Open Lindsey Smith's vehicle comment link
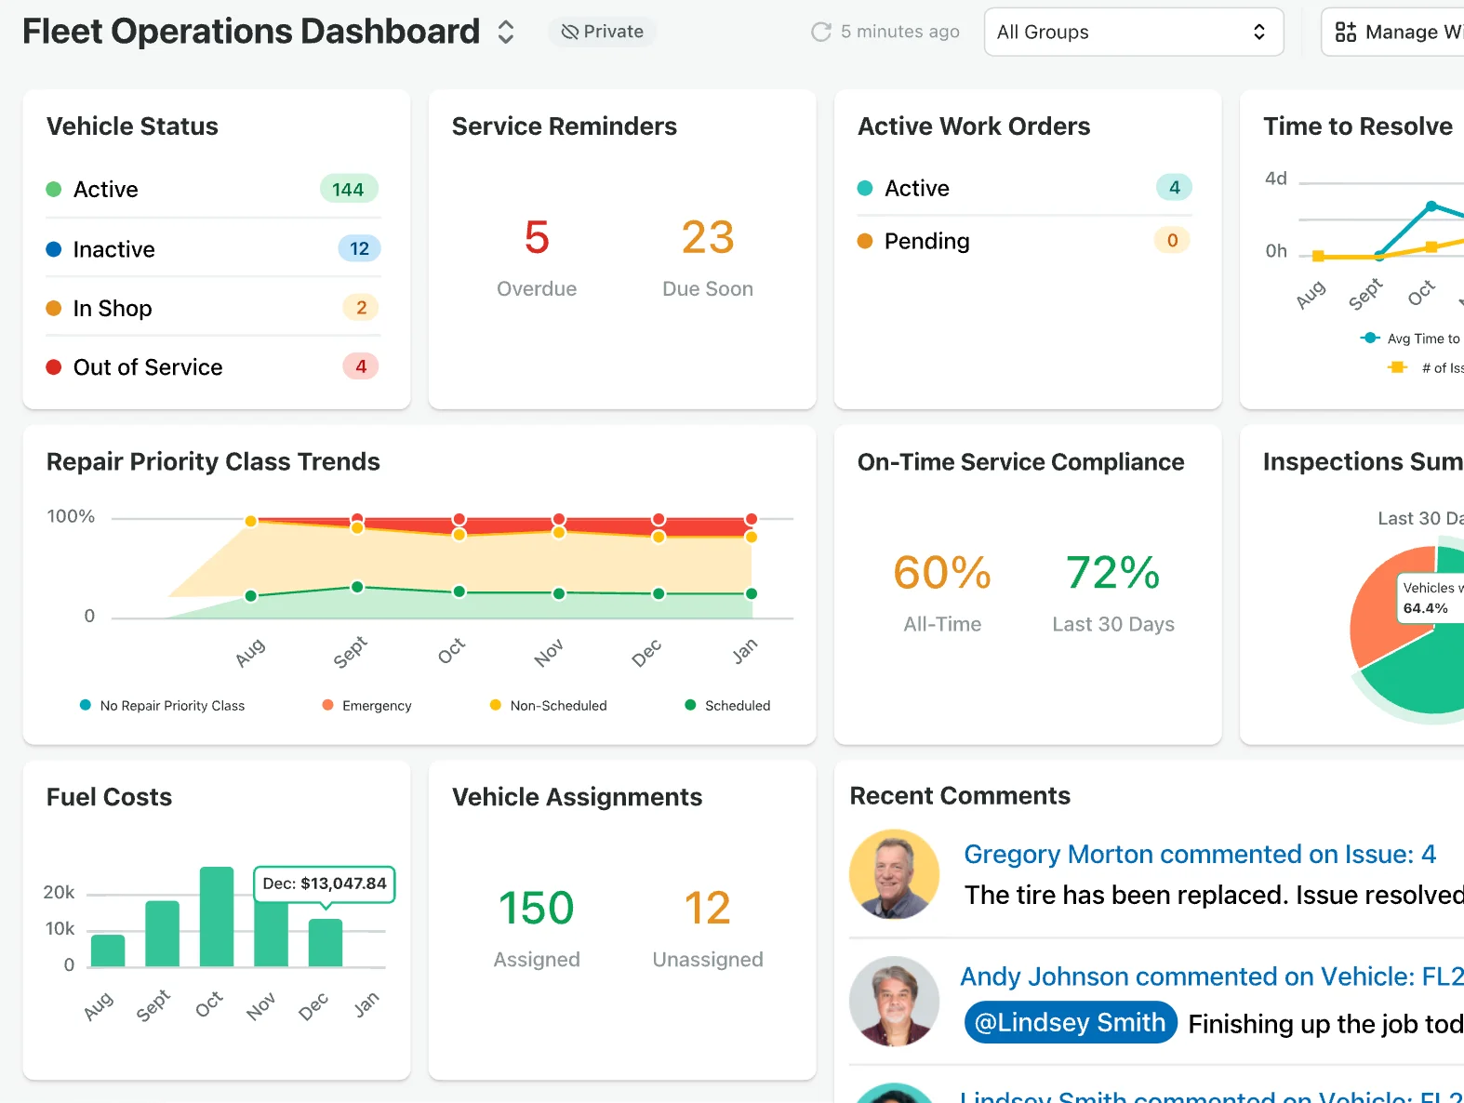1464x1103 pixels. [1212, 1096]
